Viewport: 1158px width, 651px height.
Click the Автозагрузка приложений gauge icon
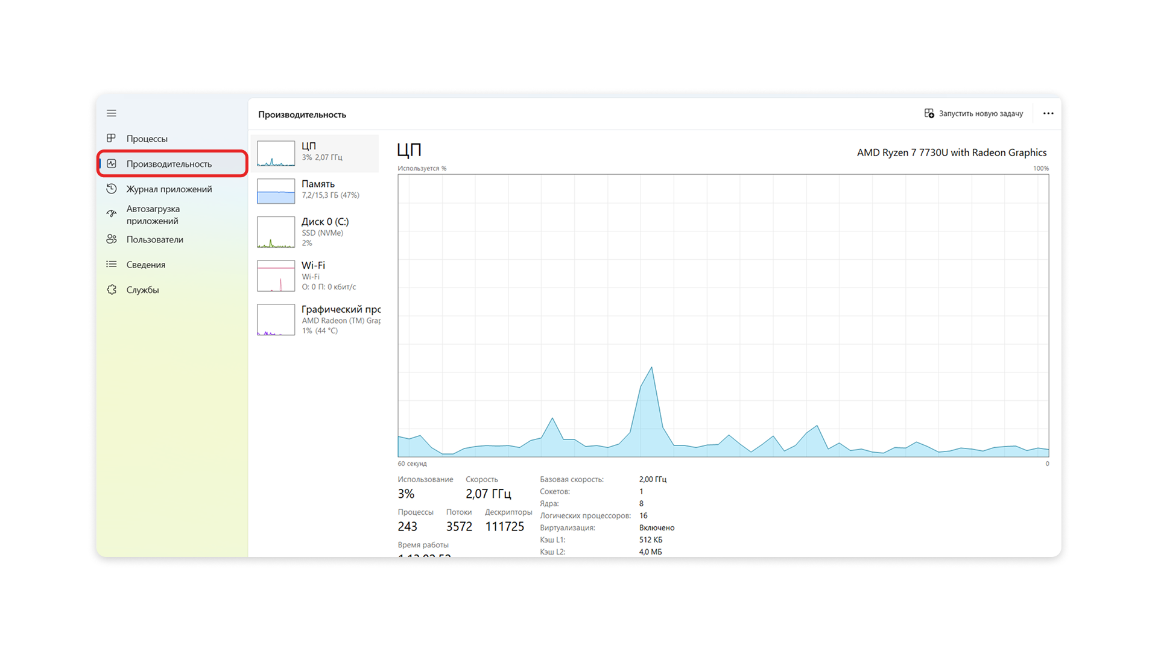pyautogui.click(x=112, y=213)
